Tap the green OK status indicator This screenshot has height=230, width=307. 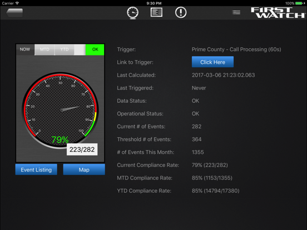[95, 49]
